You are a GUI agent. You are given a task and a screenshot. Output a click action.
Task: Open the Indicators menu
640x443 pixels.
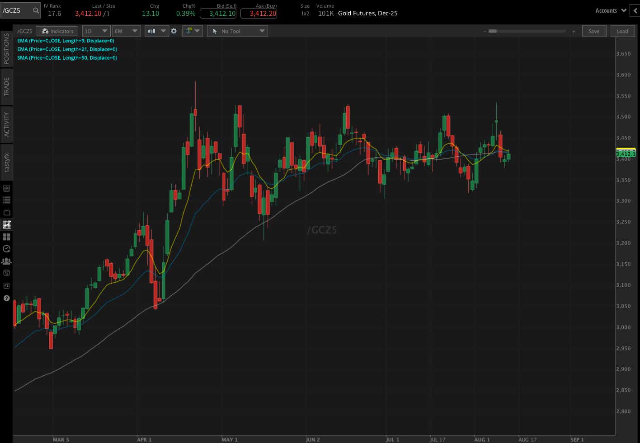57,31
